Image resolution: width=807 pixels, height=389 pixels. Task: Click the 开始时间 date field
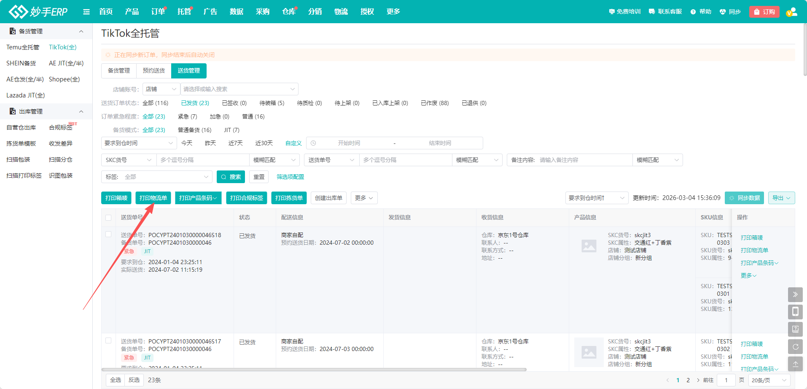pos(349,143)
